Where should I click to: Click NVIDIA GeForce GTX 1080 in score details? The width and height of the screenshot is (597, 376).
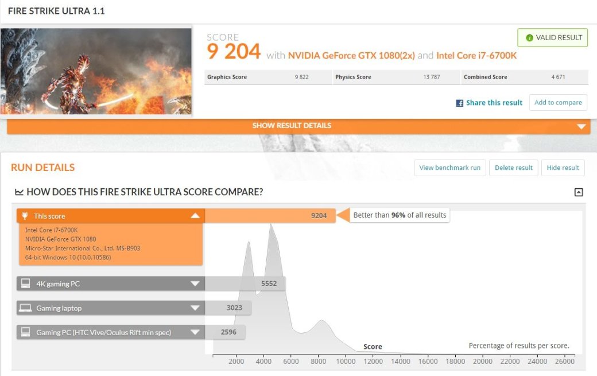(x=60, y=239)
